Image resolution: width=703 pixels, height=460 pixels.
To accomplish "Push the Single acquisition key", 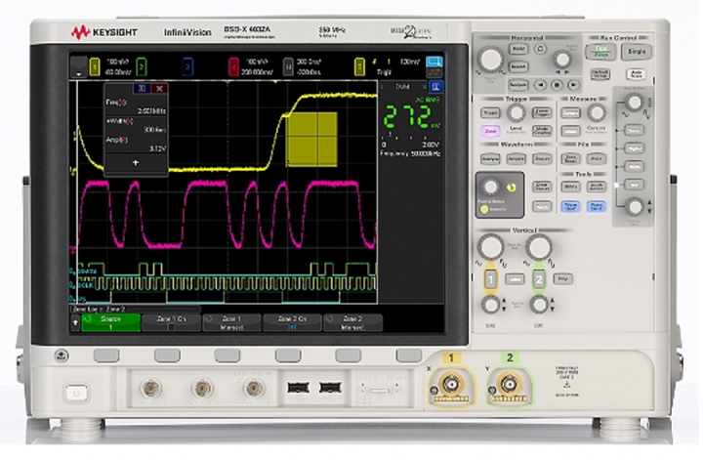I will pos(637,52).
